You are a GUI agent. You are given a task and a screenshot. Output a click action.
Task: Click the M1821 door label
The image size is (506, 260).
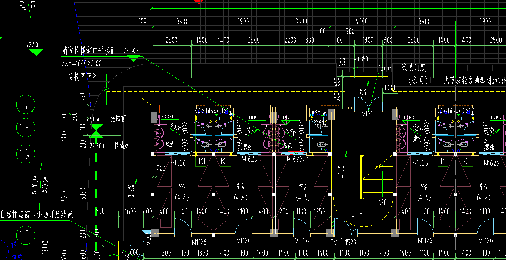point(369,113)
